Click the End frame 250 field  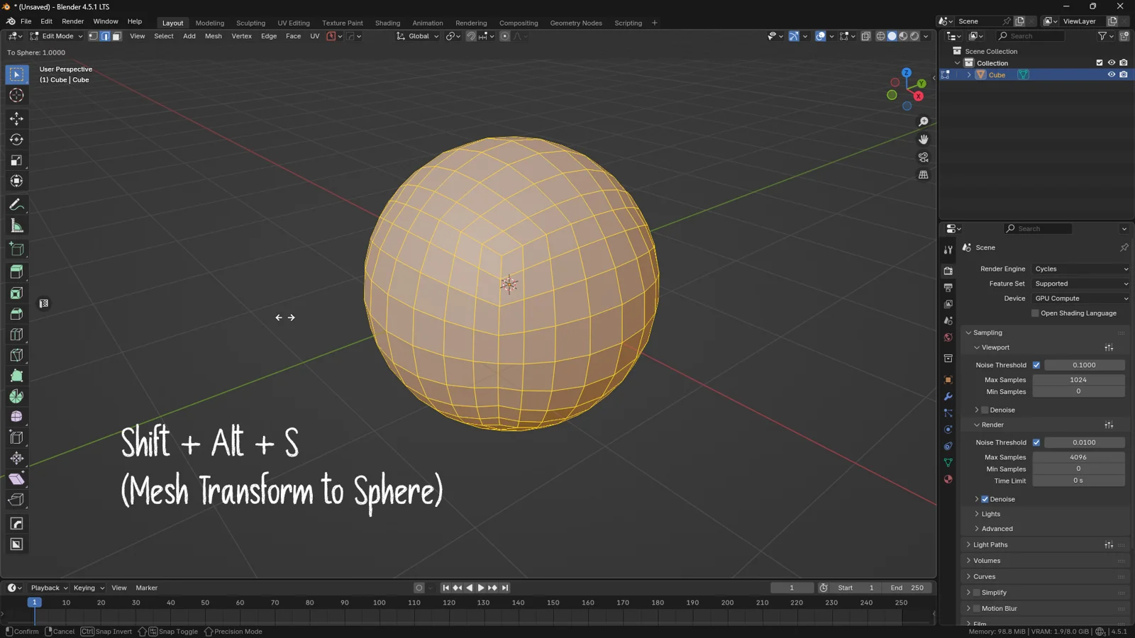(907, 588)
